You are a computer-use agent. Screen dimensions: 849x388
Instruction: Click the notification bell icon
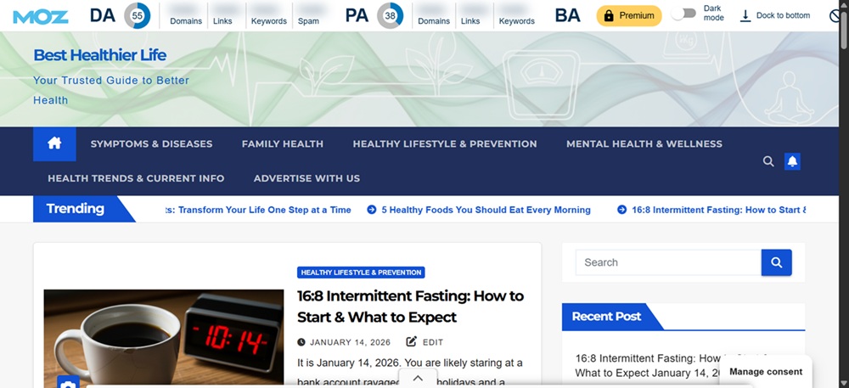792,161
